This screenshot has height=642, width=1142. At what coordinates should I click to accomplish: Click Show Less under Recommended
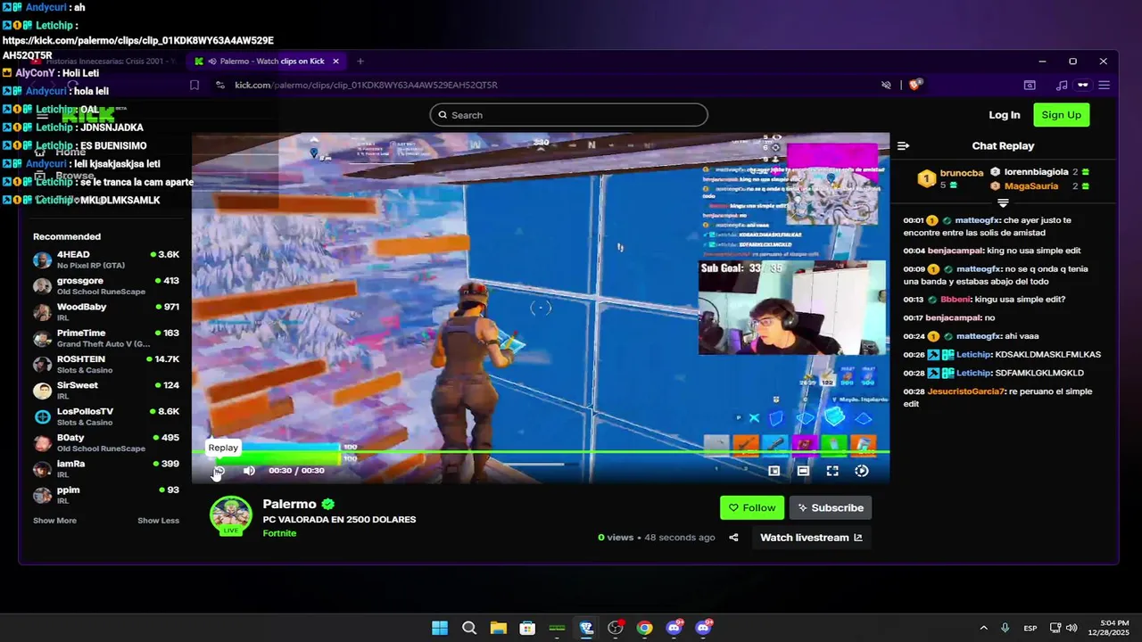tap(158, 521)
